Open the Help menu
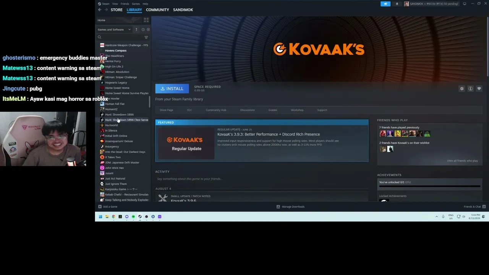Image resolution: width=489 pixels, height=275 pixels. point(145,4)
